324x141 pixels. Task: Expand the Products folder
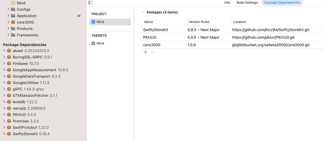tap(8, 29)
